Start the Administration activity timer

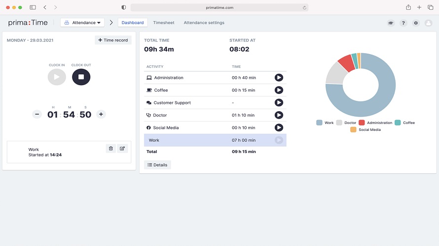click(x=279, y=78)
